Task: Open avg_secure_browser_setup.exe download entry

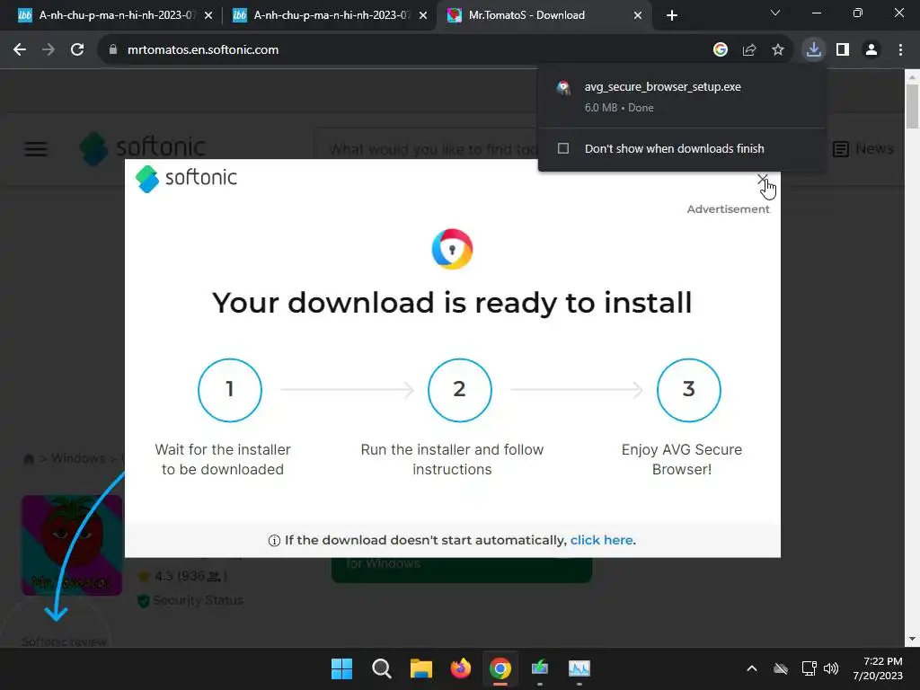Action: (x=682, y=97)
